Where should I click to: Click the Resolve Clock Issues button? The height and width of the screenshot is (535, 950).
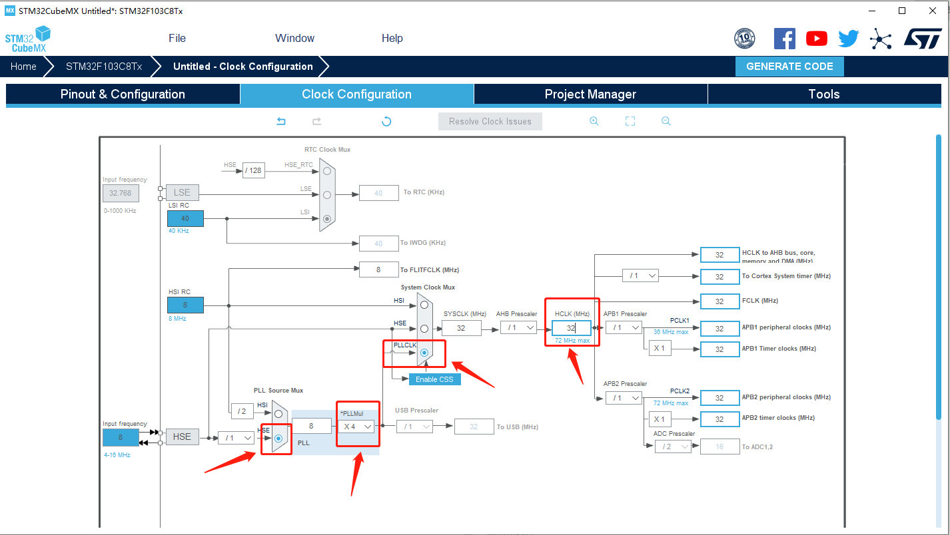click(x=490, y=121)
